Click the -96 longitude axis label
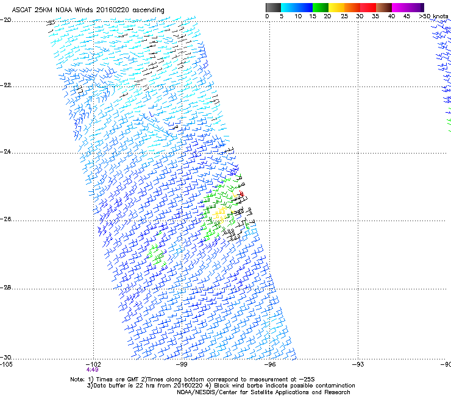This screenshot has height=396, width=451. pos(270,364)
